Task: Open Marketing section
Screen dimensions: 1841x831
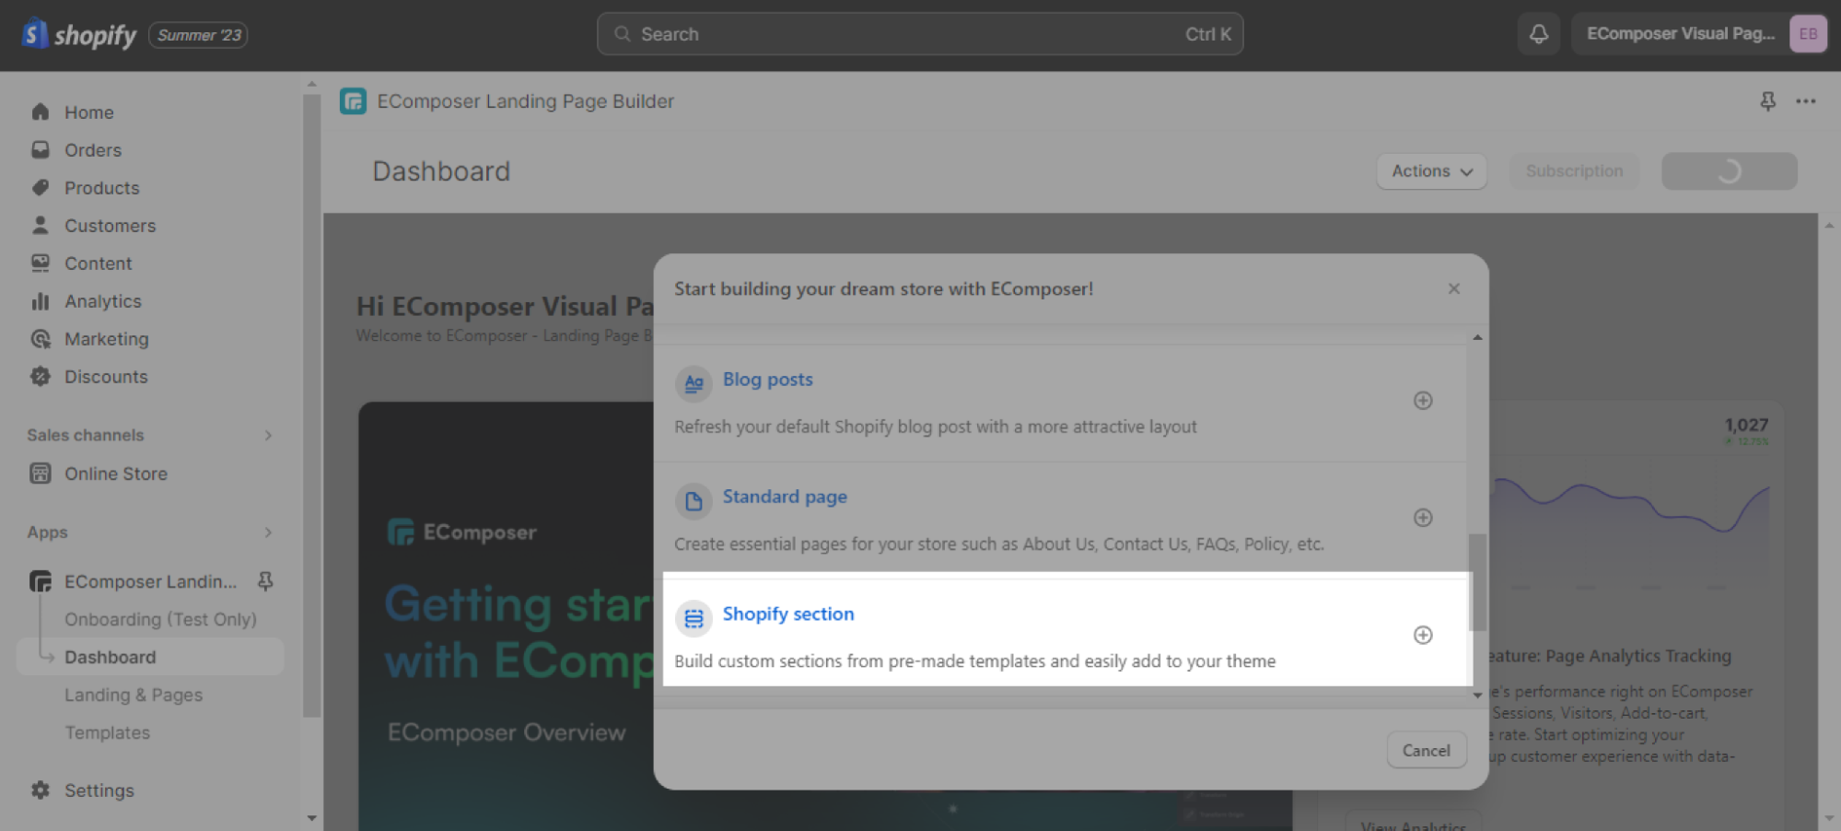Action: 107,339
